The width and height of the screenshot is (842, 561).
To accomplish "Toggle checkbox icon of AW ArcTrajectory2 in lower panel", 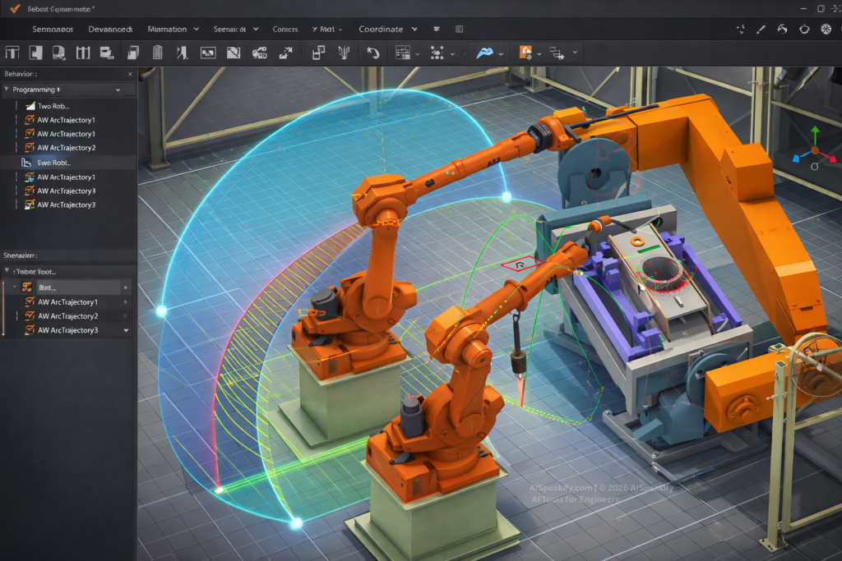I will click(x=30, y=316).
